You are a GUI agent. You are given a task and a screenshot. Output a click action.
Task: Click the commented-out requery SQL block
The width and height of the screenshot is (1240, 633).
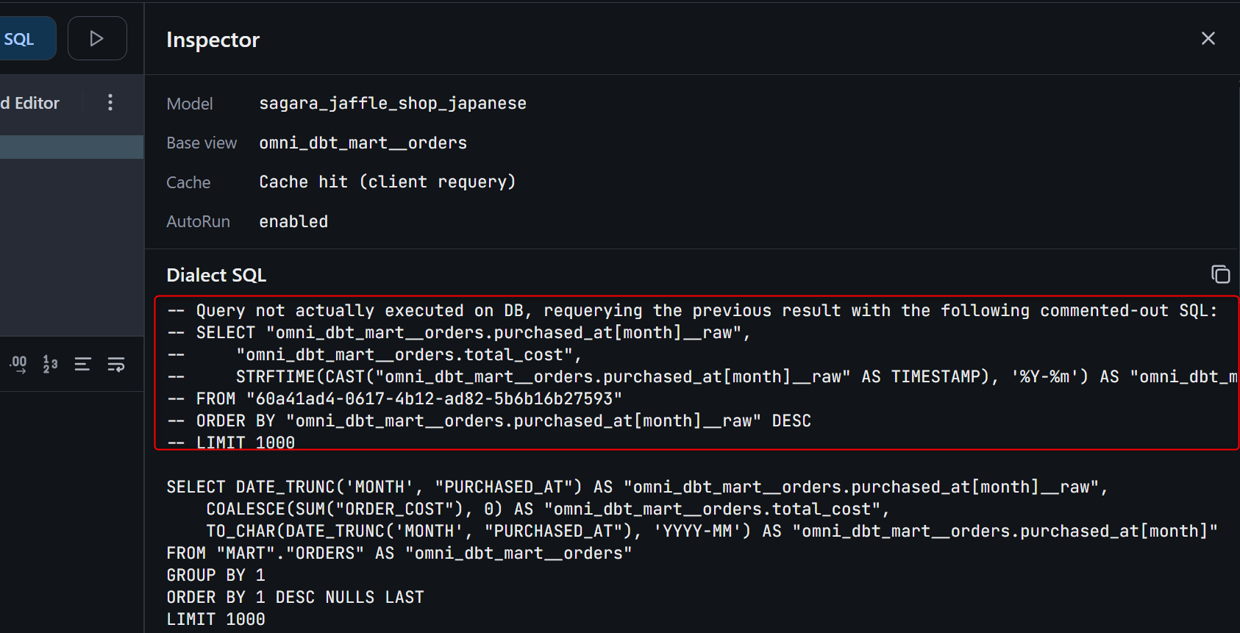click(x=696, y=373)
